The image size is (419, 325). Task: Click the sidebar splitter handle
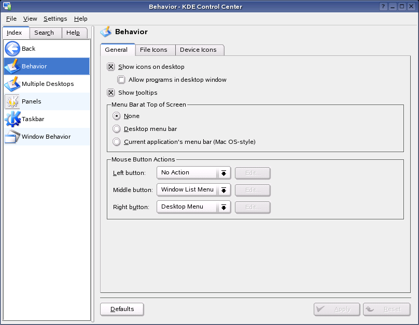93,174
